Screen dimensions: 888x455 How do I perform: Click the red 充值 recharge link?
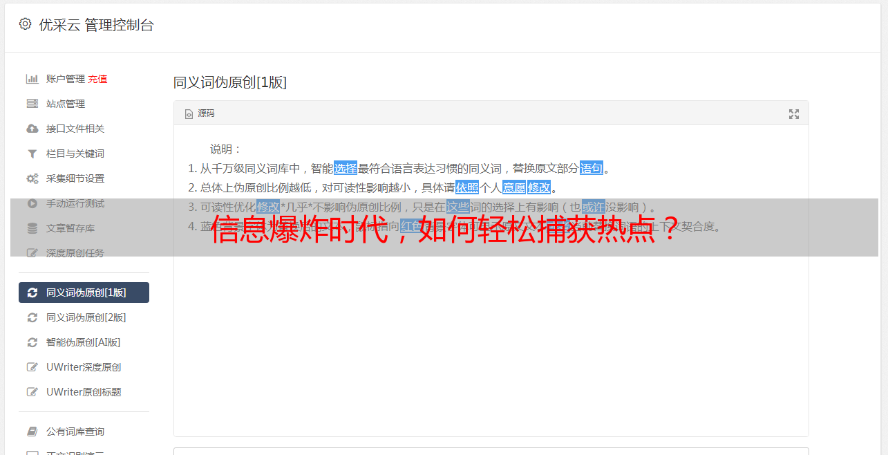tap(97, 79)
